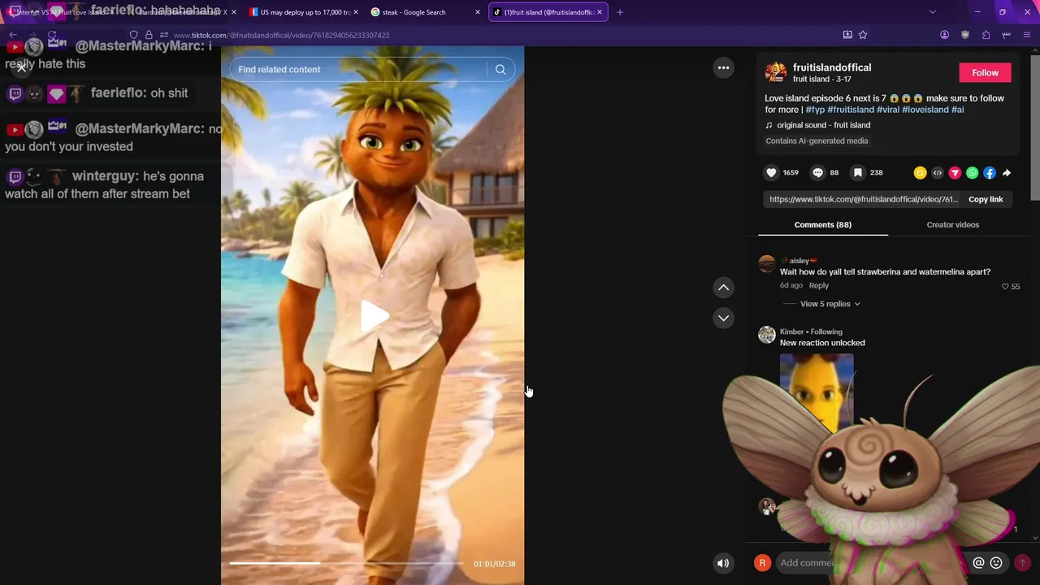Close the fruit island TikTok tab
The width and height of the screenshot is (1040, 585).
tap(600, 12)
